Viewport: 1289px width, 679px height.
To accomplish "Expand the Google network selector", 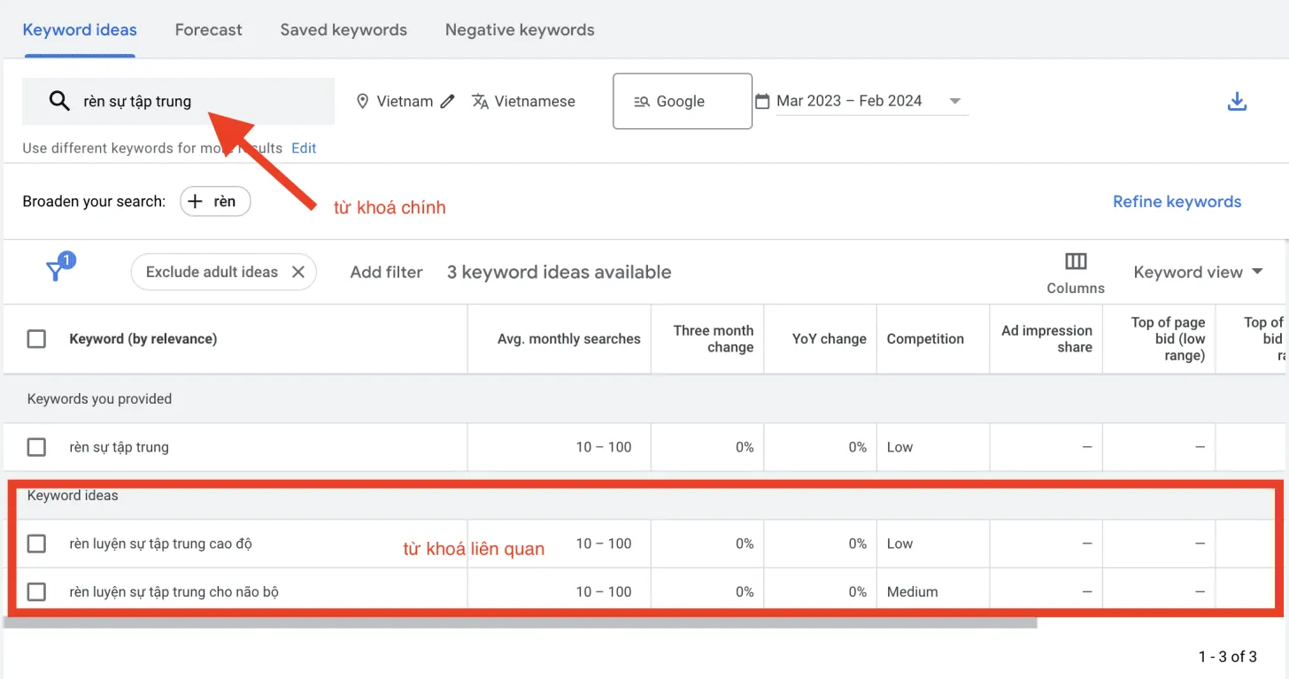I will (682, 101).
